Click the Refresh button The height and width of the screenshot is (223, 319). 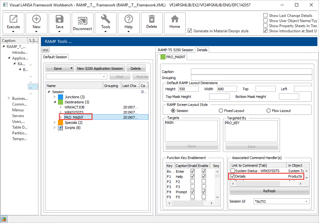pos(269,191)
